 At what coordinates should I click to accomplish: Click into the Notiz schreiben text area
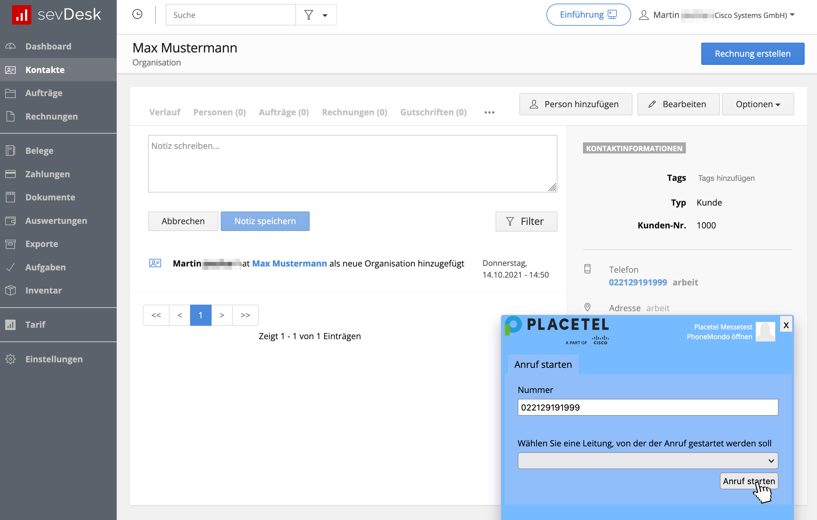point(352,164)
